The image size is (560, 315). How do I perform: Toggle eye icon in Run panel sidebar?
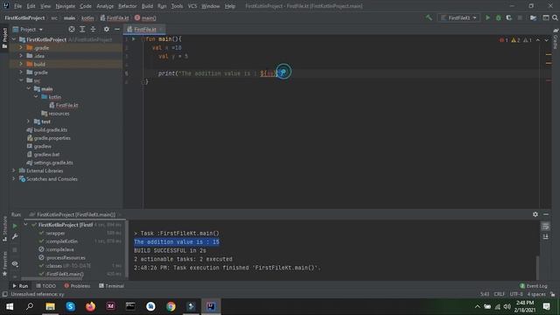coord(15,264)
